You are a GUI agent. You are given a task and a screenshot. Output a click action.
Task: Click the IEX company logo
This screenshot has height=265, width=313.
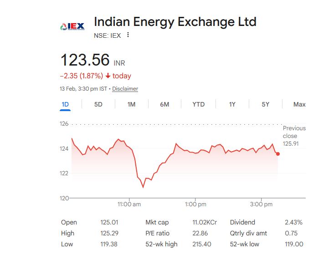(x=72, y=26)
